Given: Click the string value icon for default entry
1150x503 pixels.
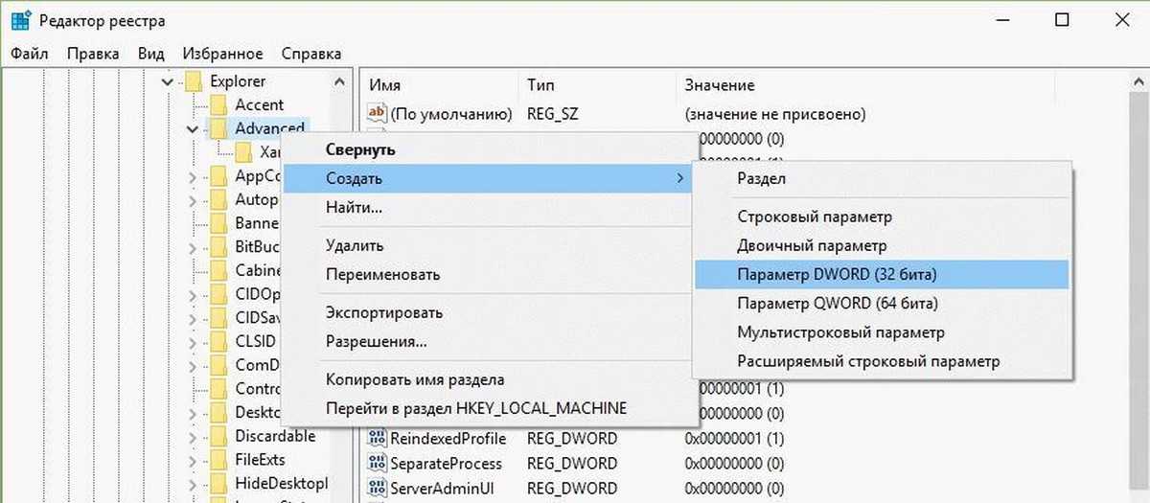Looking at the screenshot, I should click(x=376, y=114).
